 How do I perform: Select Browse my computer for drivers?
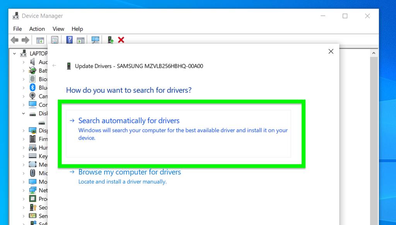tap(130, 172)
